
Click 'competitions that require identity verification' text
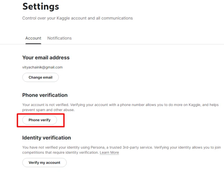(x=60, y=153)
